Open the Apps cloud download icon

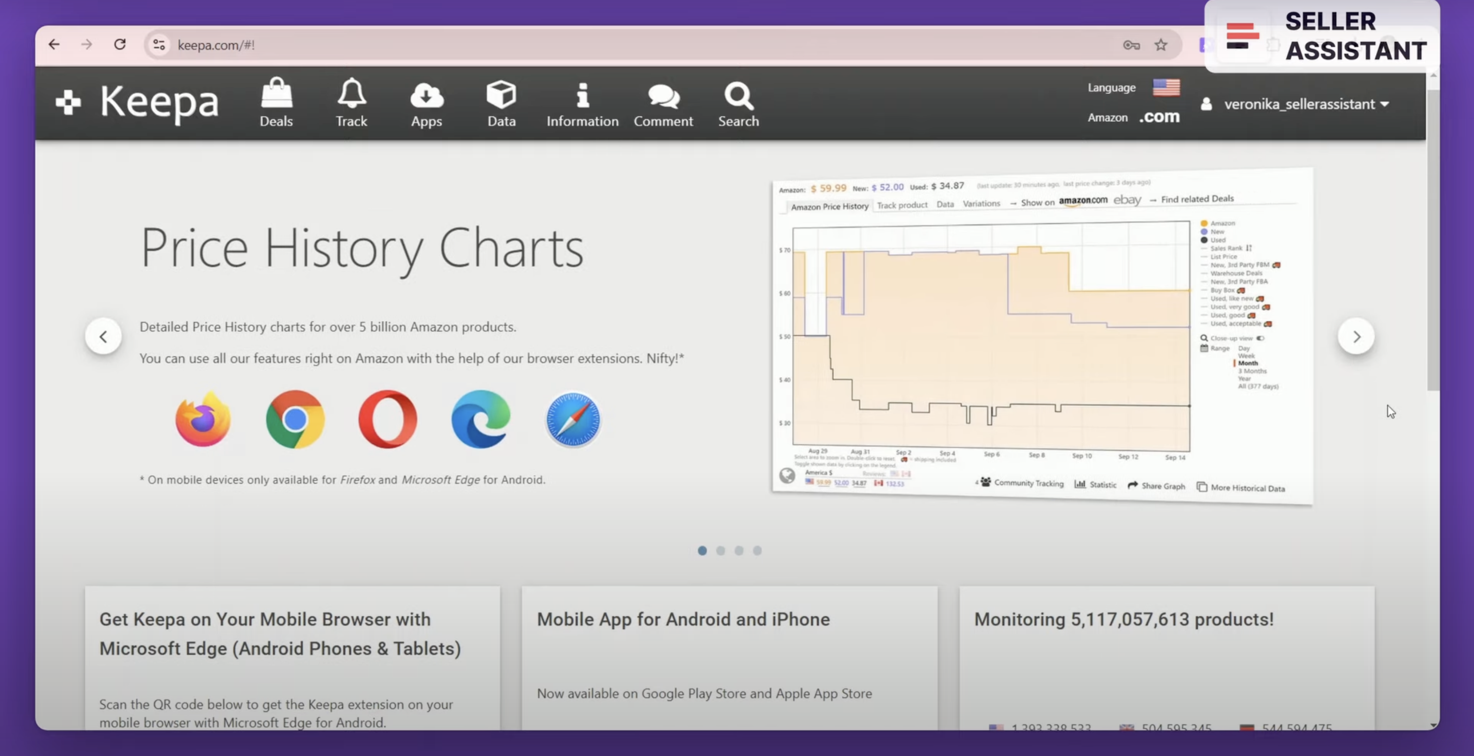[x=427, y=95]
